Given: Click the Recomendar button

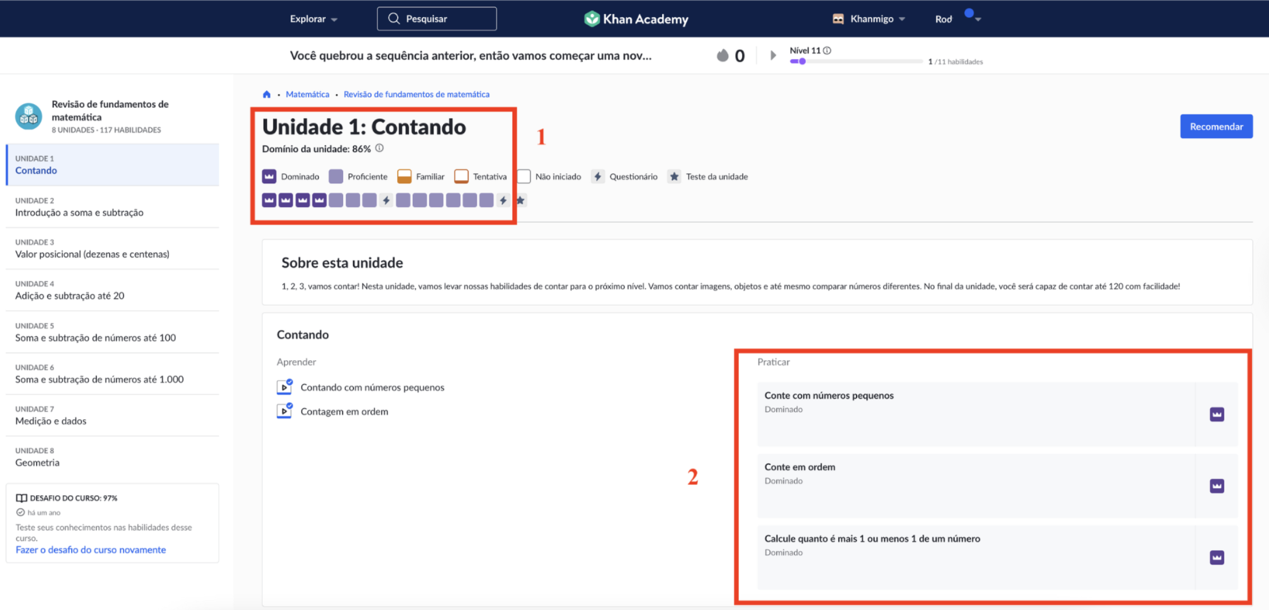Looking at the screenshot, I should (1216, 126).
